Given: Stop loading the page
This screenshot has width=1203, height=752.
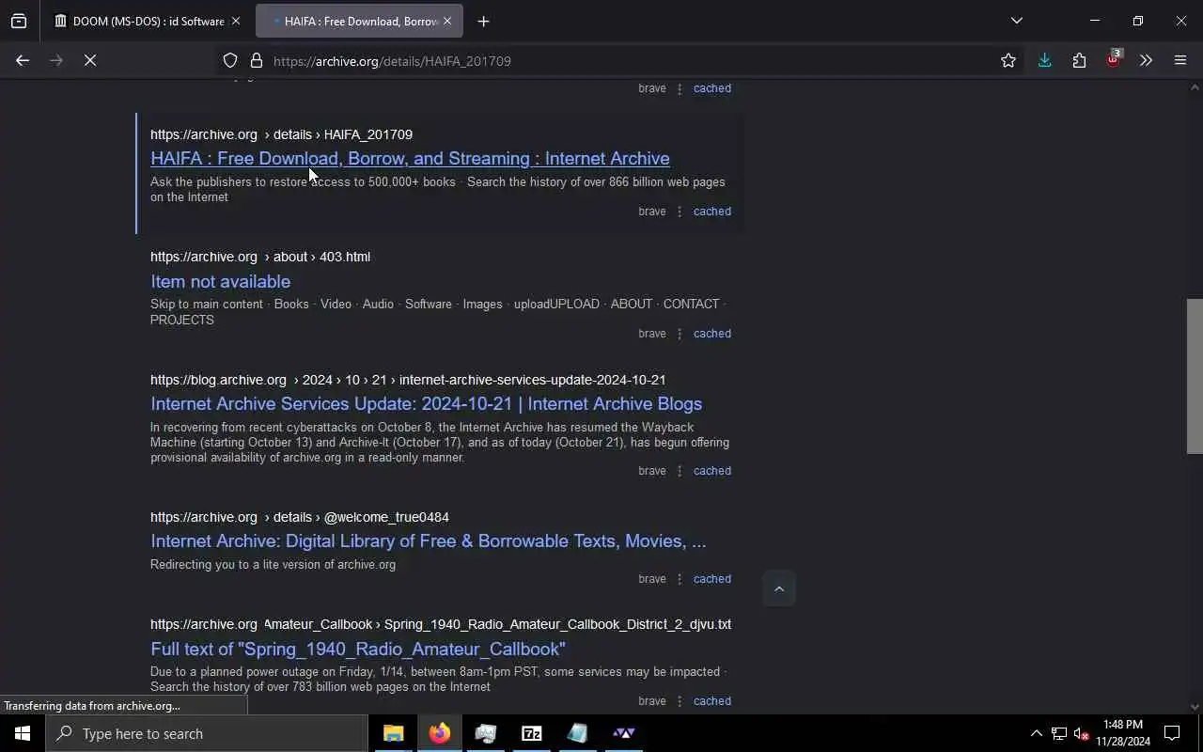Looking at the screenshot, I should 90,60.
